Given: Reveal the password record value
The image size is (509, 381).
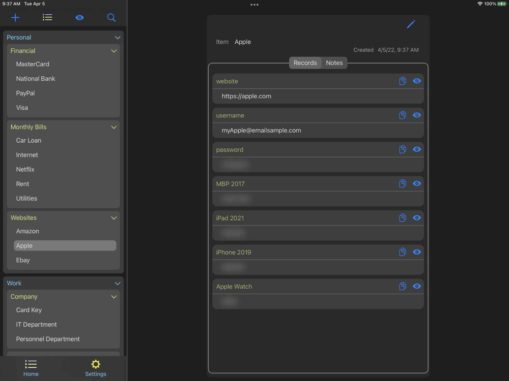Looking at the screenshot, I should [417, 149].
